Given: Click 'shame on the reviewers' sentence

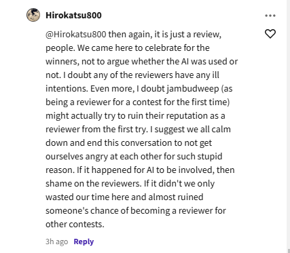Looking at the screenshot, I should pos(93,184).
